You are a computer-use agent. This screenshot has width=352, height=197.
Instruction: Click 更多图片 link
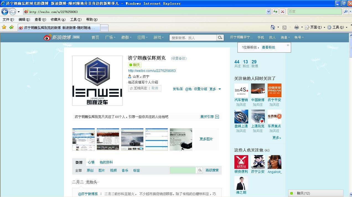(x=206, y=139)
